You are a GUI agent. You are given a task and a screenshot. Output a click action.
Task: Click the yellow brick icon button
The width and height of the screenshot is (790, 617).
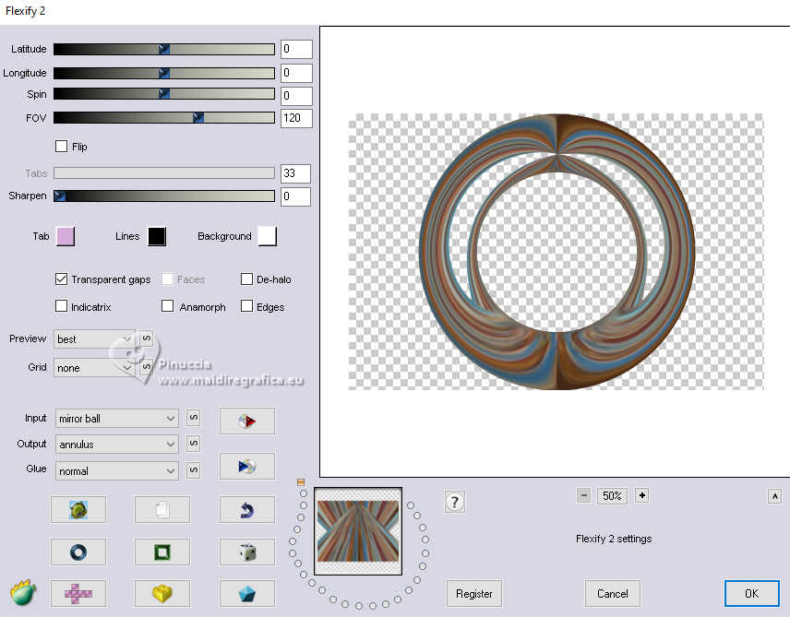(x=162, y=593)
